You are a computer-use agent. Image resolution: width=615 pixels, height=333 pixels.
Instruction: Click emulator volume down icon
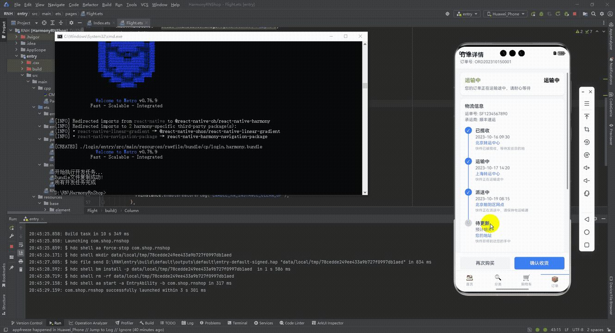pos(587,180)
